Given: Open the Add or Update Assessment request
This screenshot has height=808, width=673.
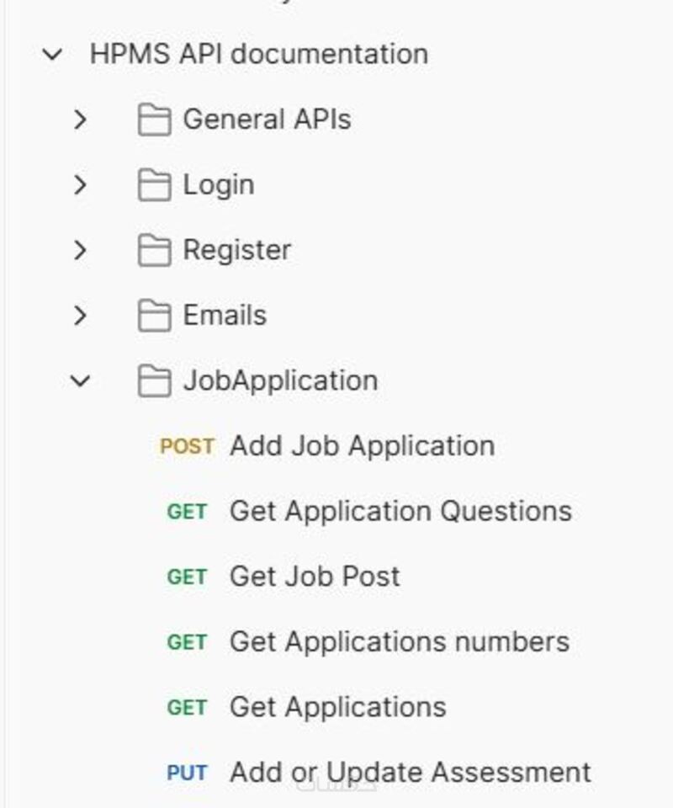Looking at the screenshot, I should tap(410, 773).
